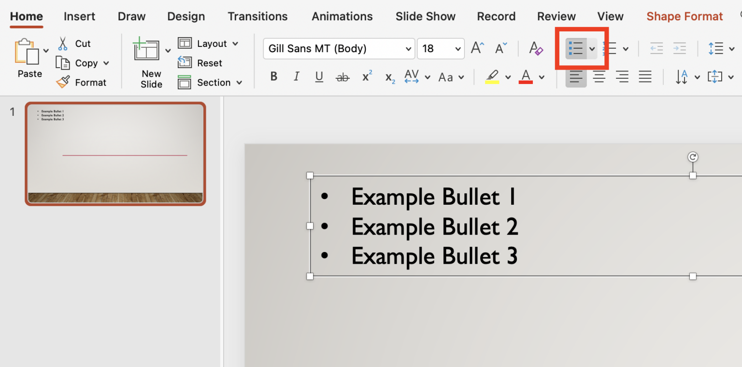Open Change Case Aa menu
This screenshot has height=367, width=742.
[x=451, y=77]
